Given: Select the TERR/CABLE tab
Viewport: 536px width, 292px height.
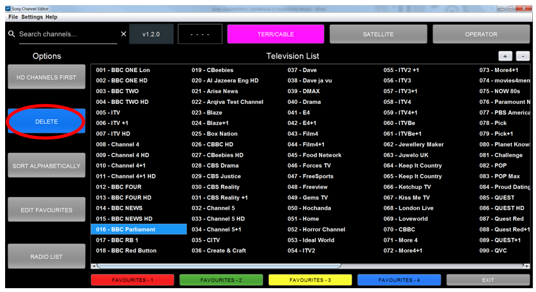Looking at the screenshot, I should (275, 34).
